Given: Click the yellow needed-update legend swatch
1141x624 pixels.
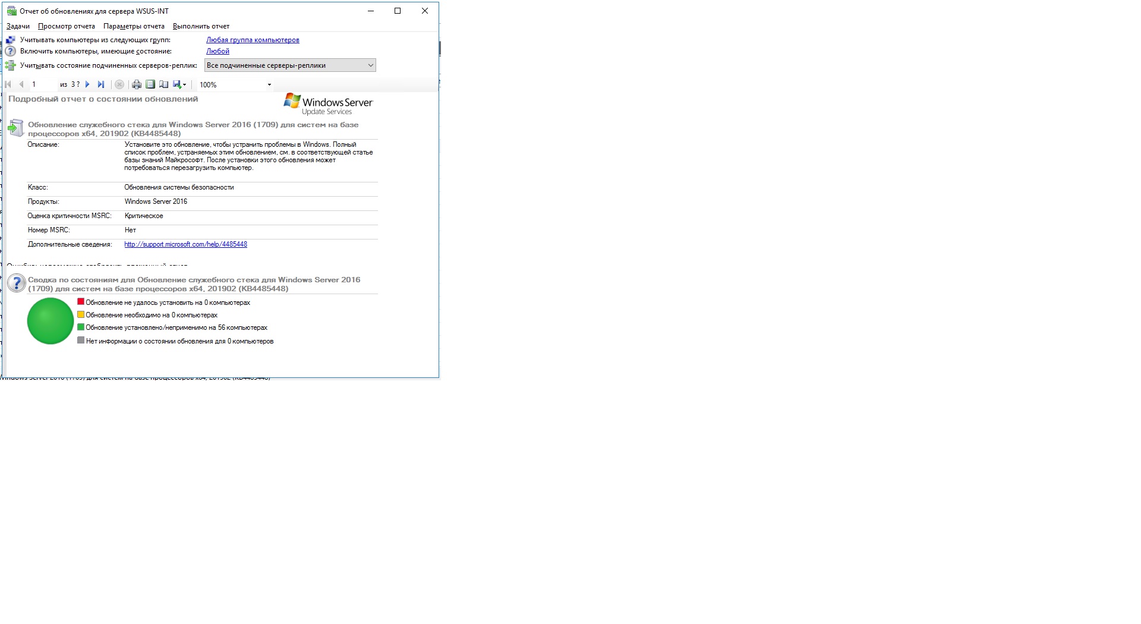Looking at the screenshot, I should pyautogui.click(x=81, y=314).
